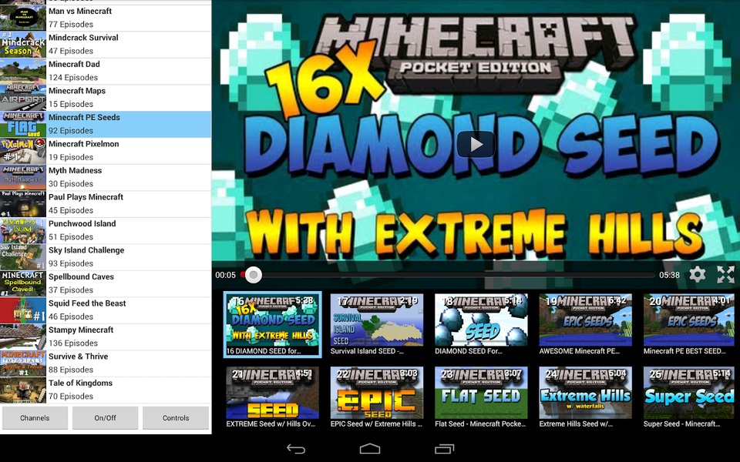Click Pixelmon #1 thumbnail image
The width and height of the screenshot is (740, 462).
[x=23, y=150]
